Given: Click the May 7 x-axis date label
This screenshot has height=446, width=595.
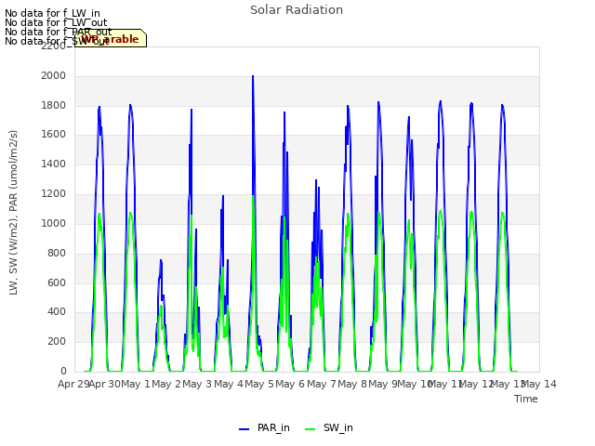Looking at the screenshot, I should (321, 384).
